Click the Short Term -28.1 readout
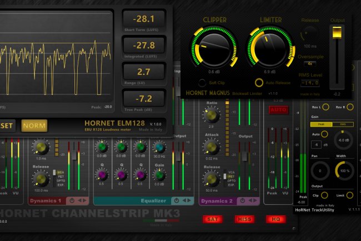Screen dimensions: 361x241 click(x=144, y=19)
